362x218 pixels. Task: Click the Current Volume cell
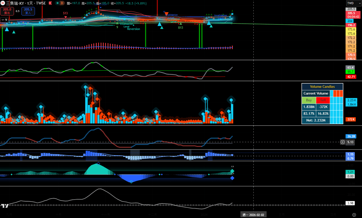(x=316, y=93)
